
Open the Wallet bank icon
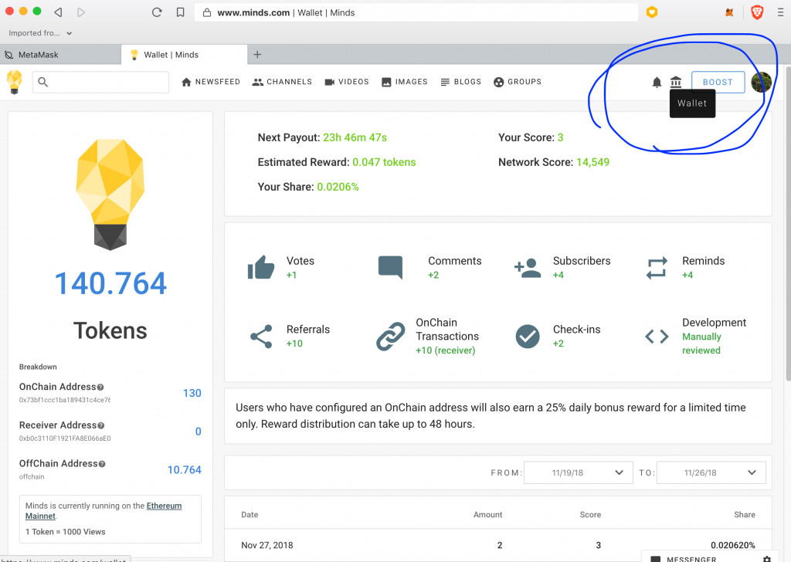click(x=675, y=82)
